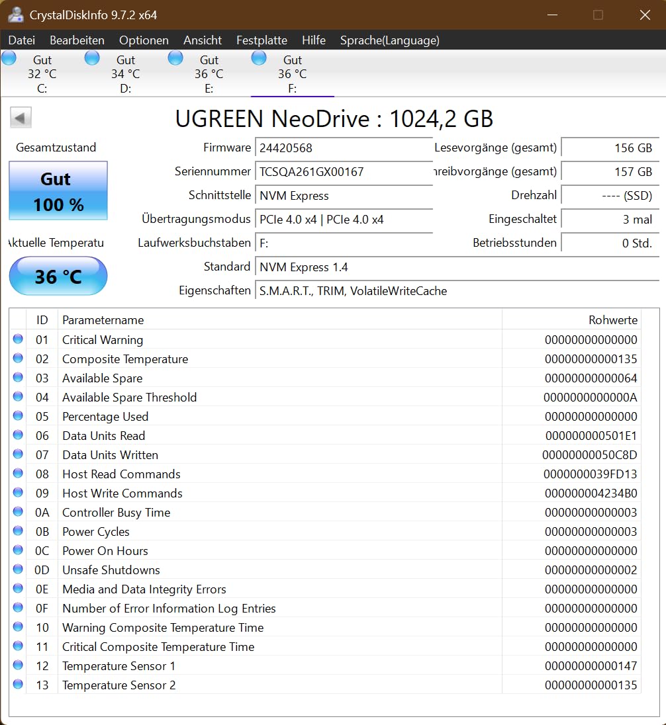This screenshot has height=725, width=666.
Task: Minimize the CrystalDiskInfo window
Action: pos(552,15)
